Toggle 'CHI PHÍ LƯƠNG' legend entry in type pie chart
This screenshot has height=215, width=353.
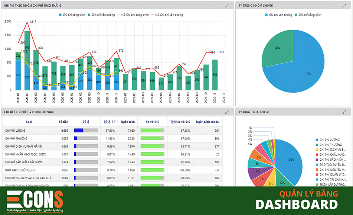tap(328, 140)
